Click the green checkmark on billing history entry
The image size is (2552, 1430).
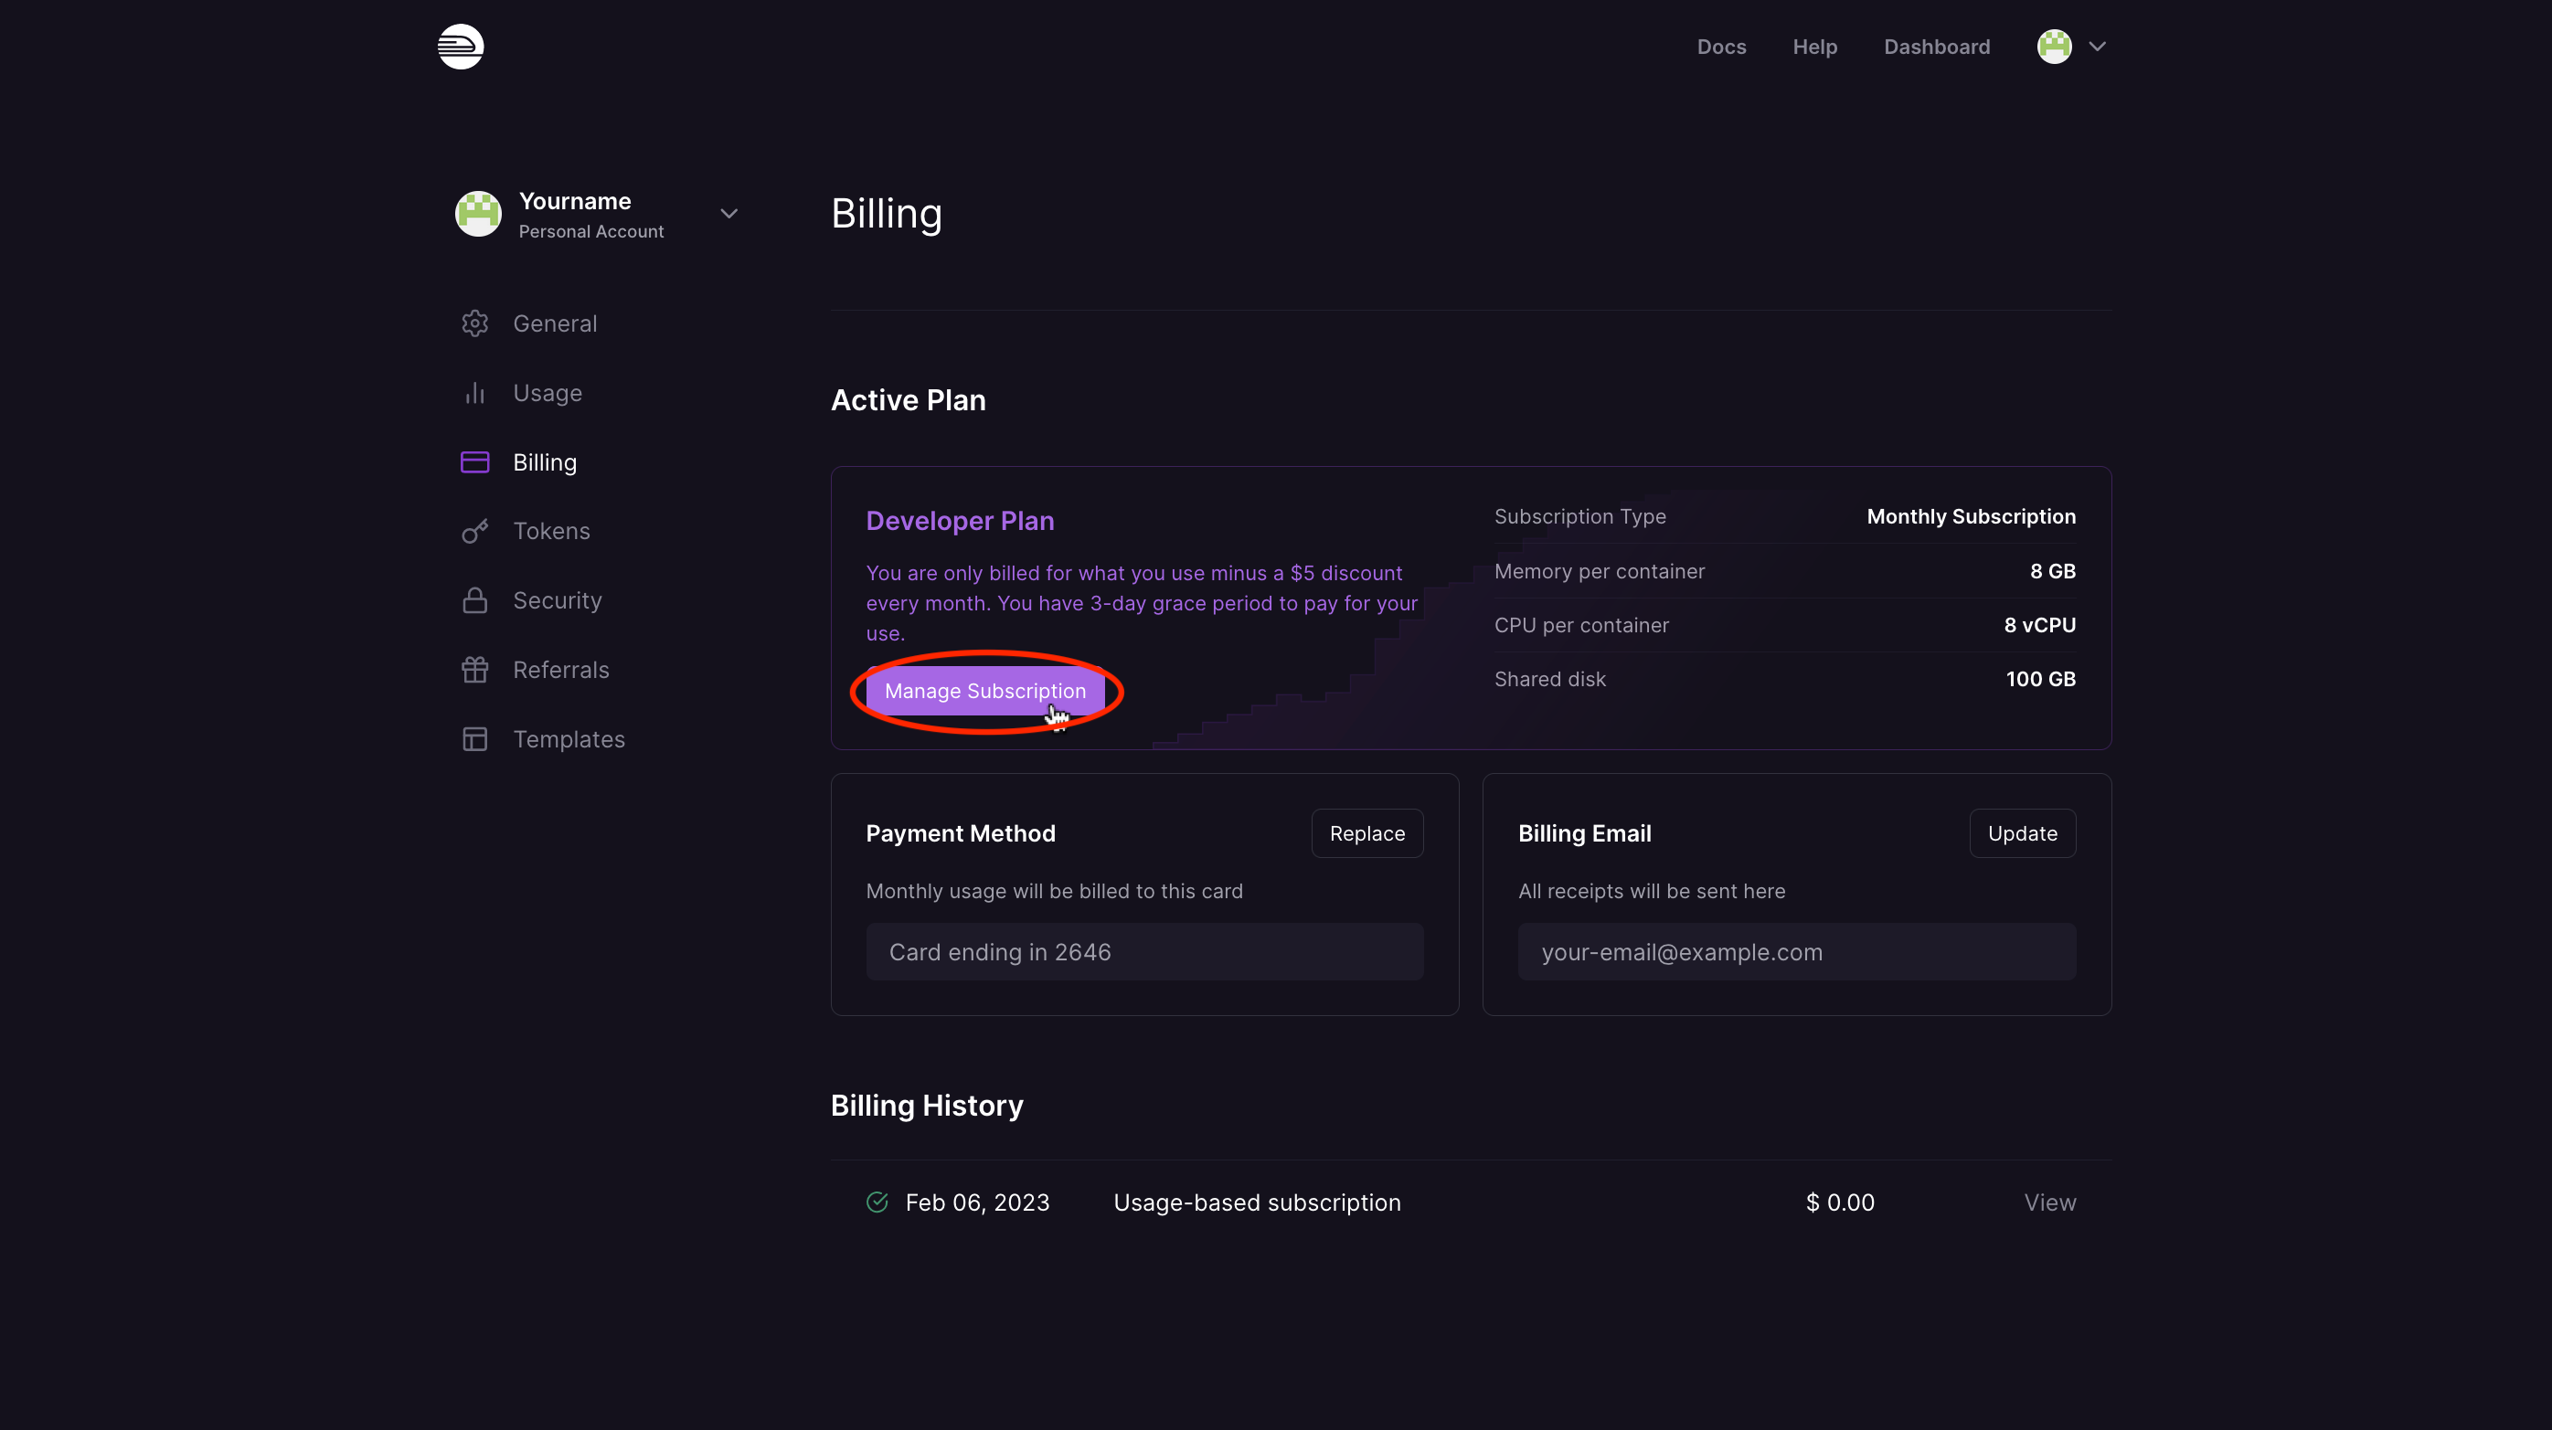[x=876, y=1202]
